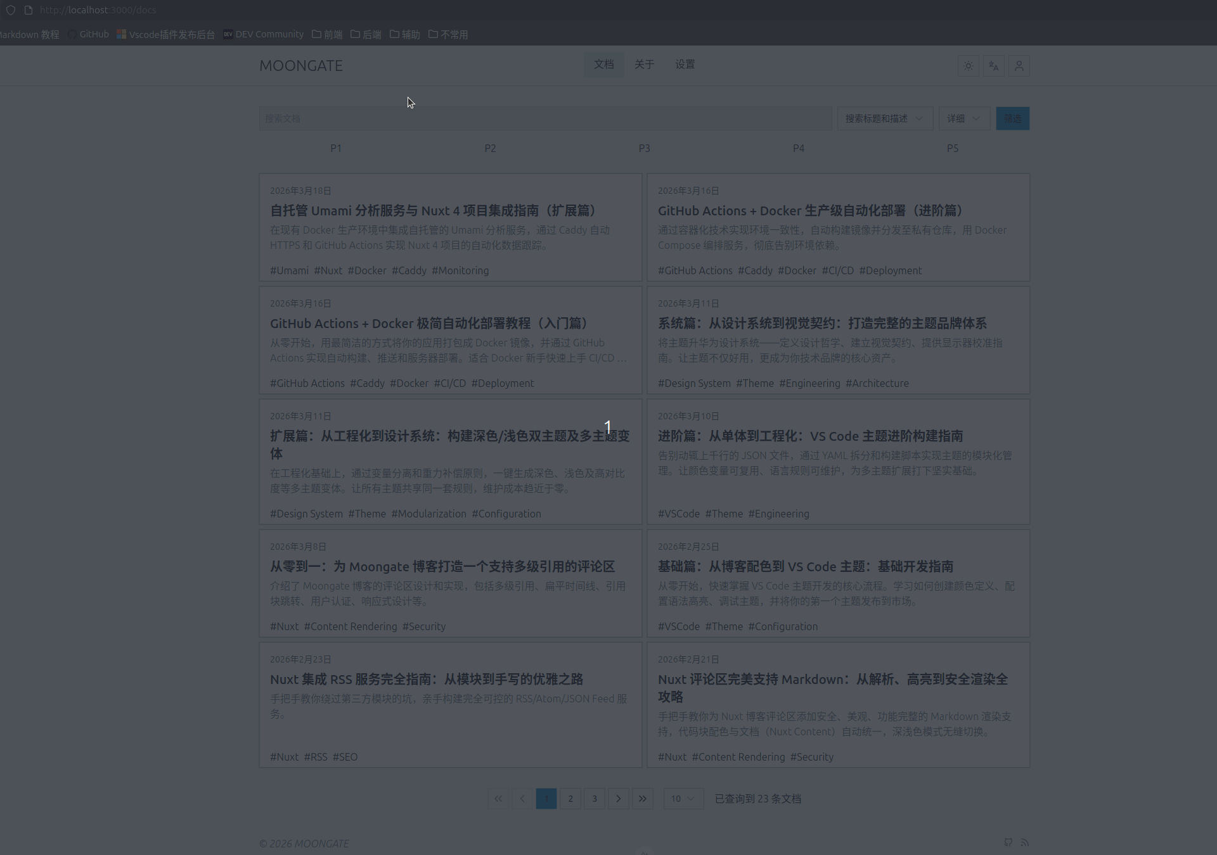This screenshot has width=1217, height=855.
Task: Toggle the light/dark theme with the sun icon
Action: tap(968, 66)
